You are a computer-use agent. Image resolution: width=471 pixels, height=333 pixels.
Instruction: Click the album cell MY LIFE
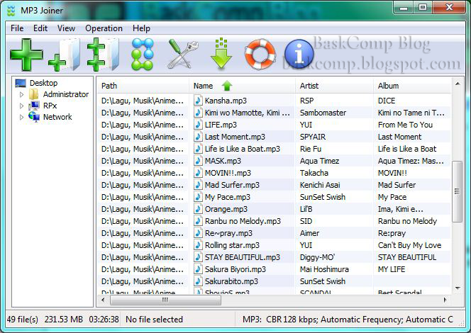click(x=392, y=269)
